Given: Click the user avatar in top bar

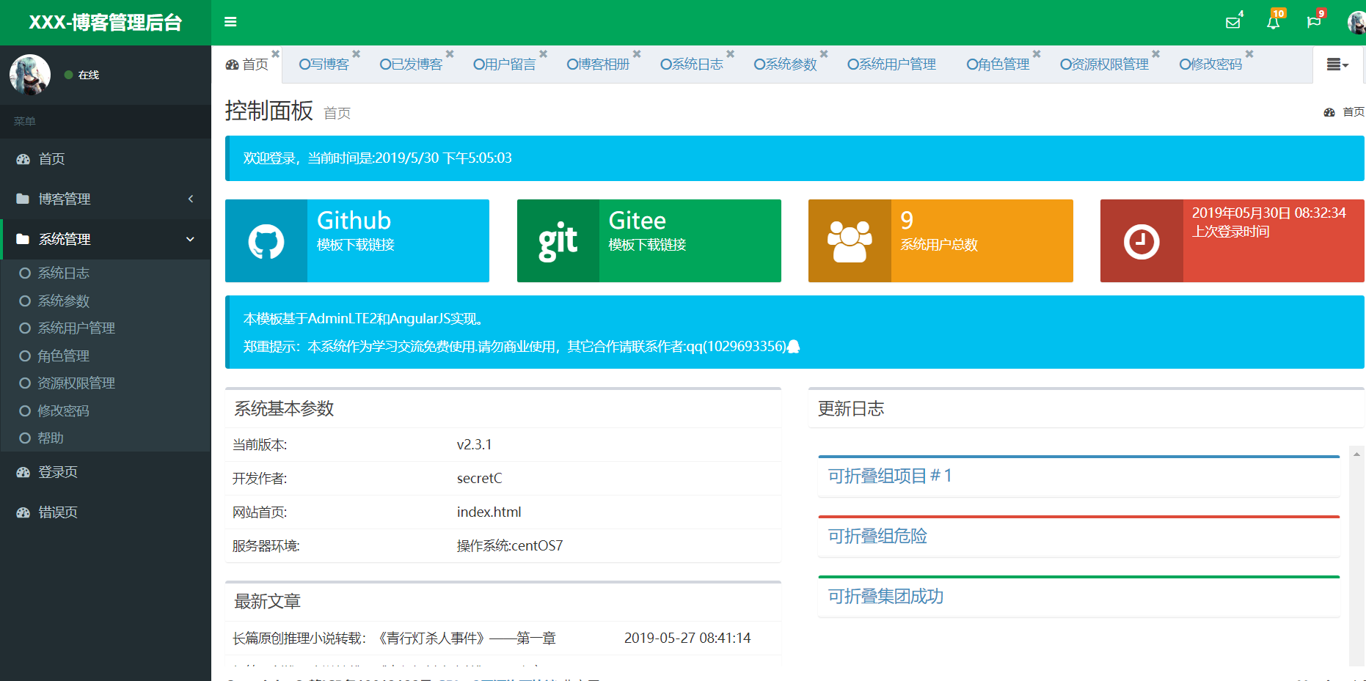Looking at the screenshot, I should [x=1357, y=23].
